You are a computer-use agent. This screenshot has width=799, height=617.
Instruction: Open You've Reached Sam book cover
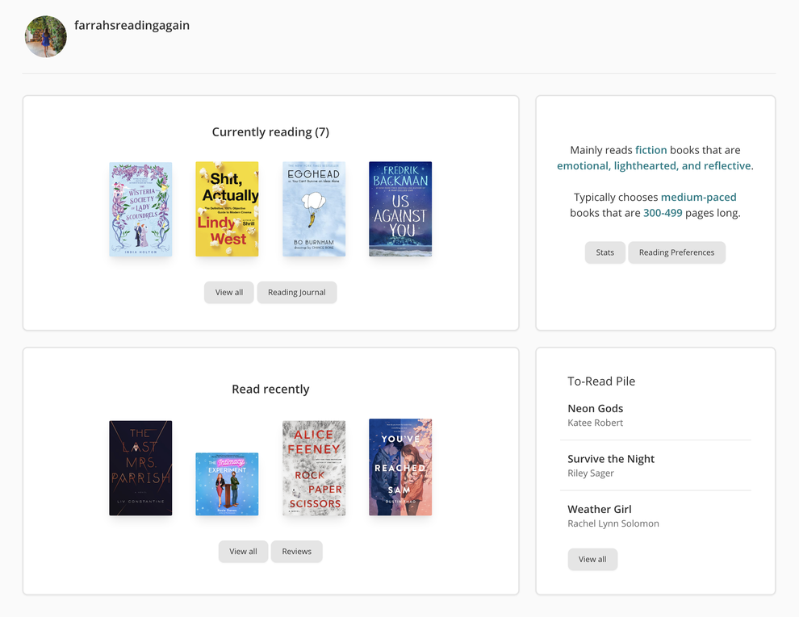pyautogui.click(x=400, y=468)
